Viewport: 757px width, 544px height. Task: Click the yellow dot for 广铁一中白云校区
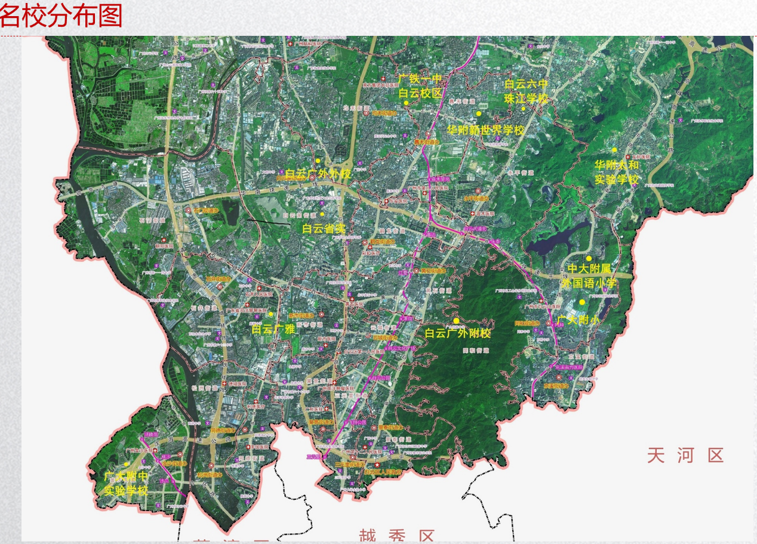[x=406, y=103]
